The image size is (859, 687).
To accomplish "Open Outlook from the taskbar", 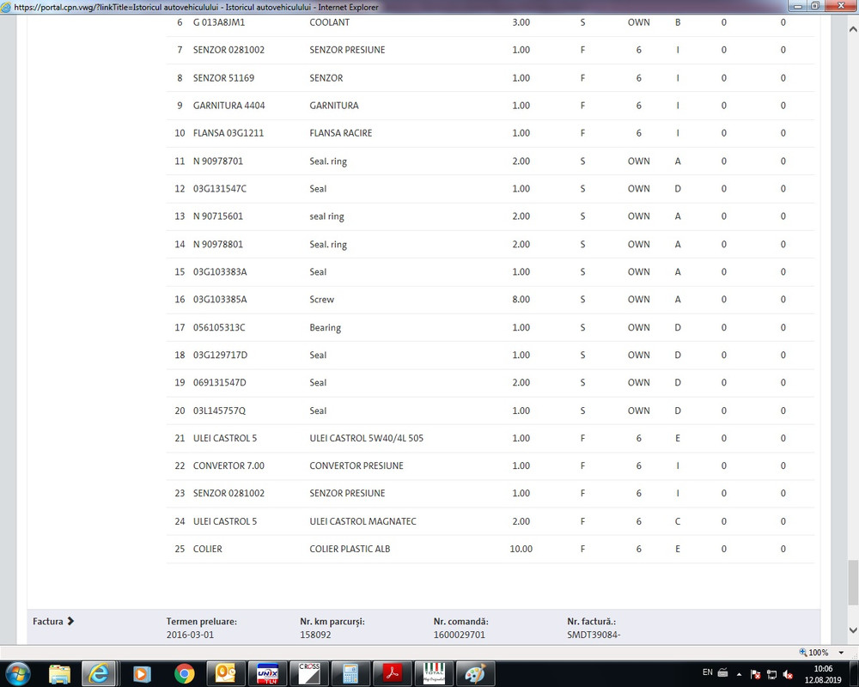I will tap(225, 673).
